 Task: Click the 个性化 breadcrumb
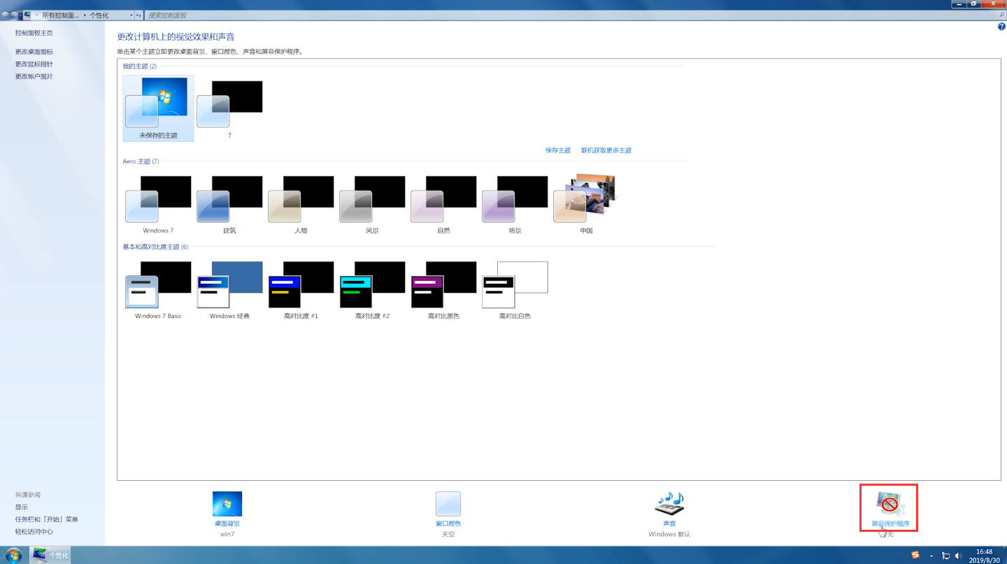pos(99,15)
